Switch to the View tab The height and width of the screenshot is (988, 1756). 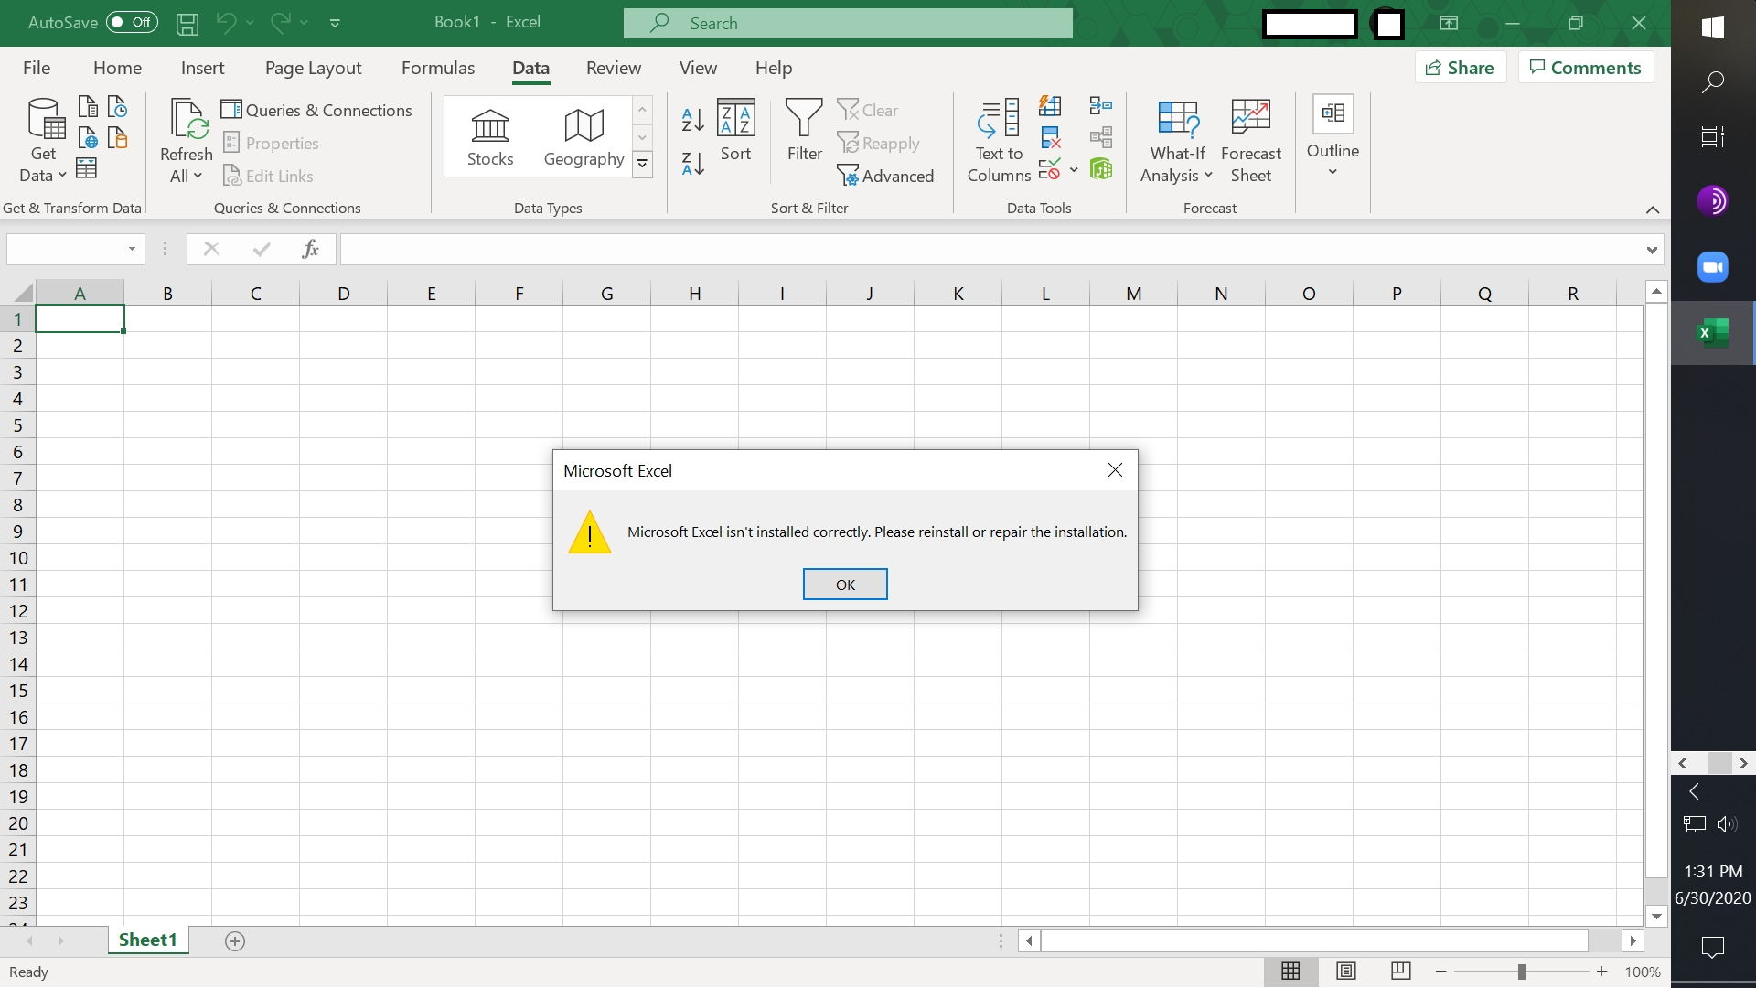pyautogui.click(x=698, y=68)
